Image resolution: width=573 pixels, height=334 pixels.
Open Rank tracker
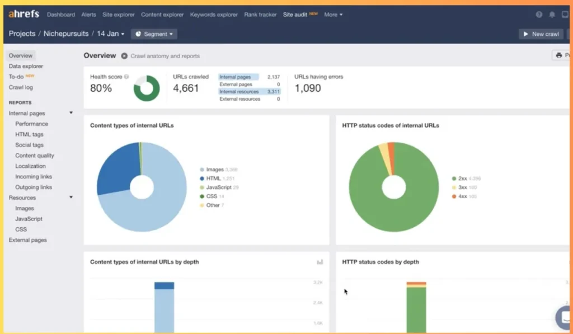(x=260, y=15)
